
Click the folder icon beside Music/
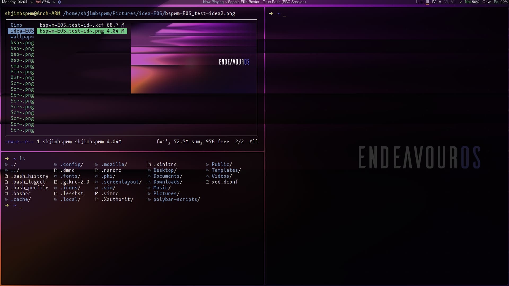(149, 188)
